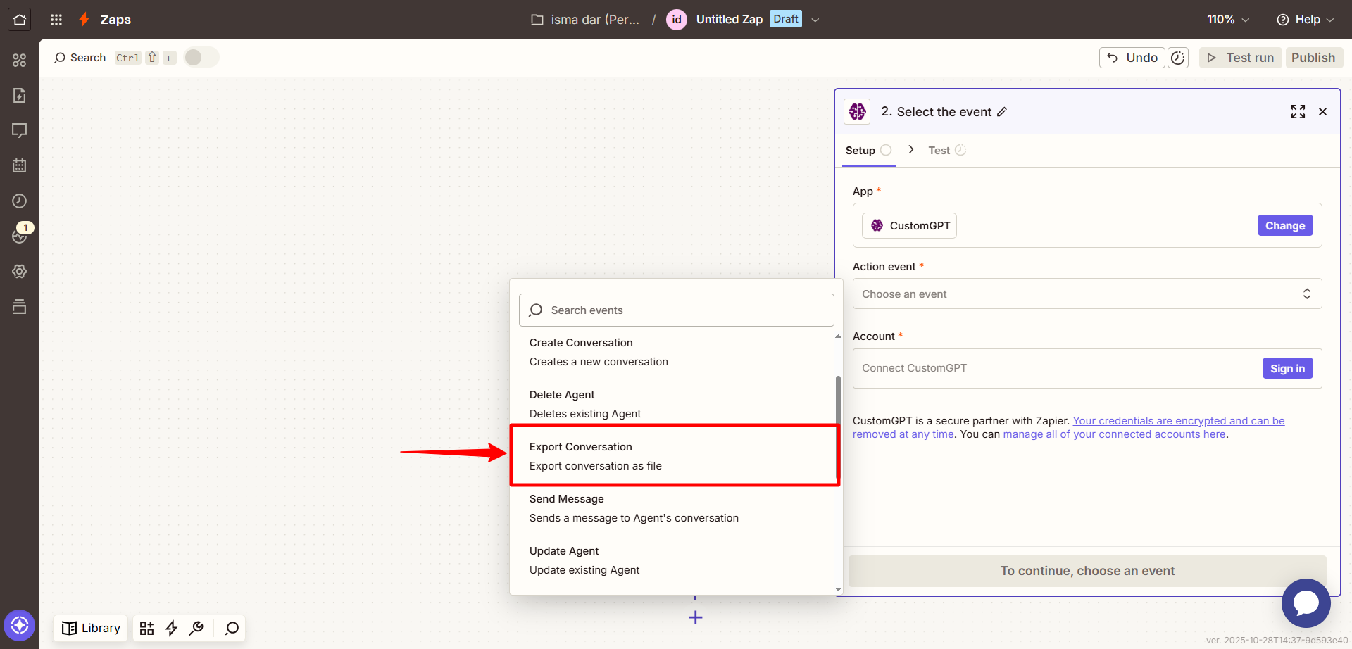Click the continue choose an event button
1352x649 pixels.
click(x=1087, y=571)
